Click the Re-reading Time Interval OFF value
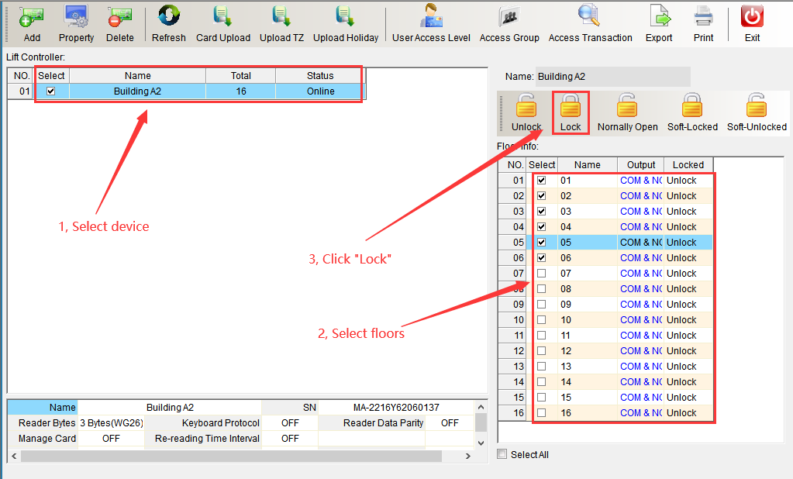This screenshot has height=479, width=793. [290, 439]
